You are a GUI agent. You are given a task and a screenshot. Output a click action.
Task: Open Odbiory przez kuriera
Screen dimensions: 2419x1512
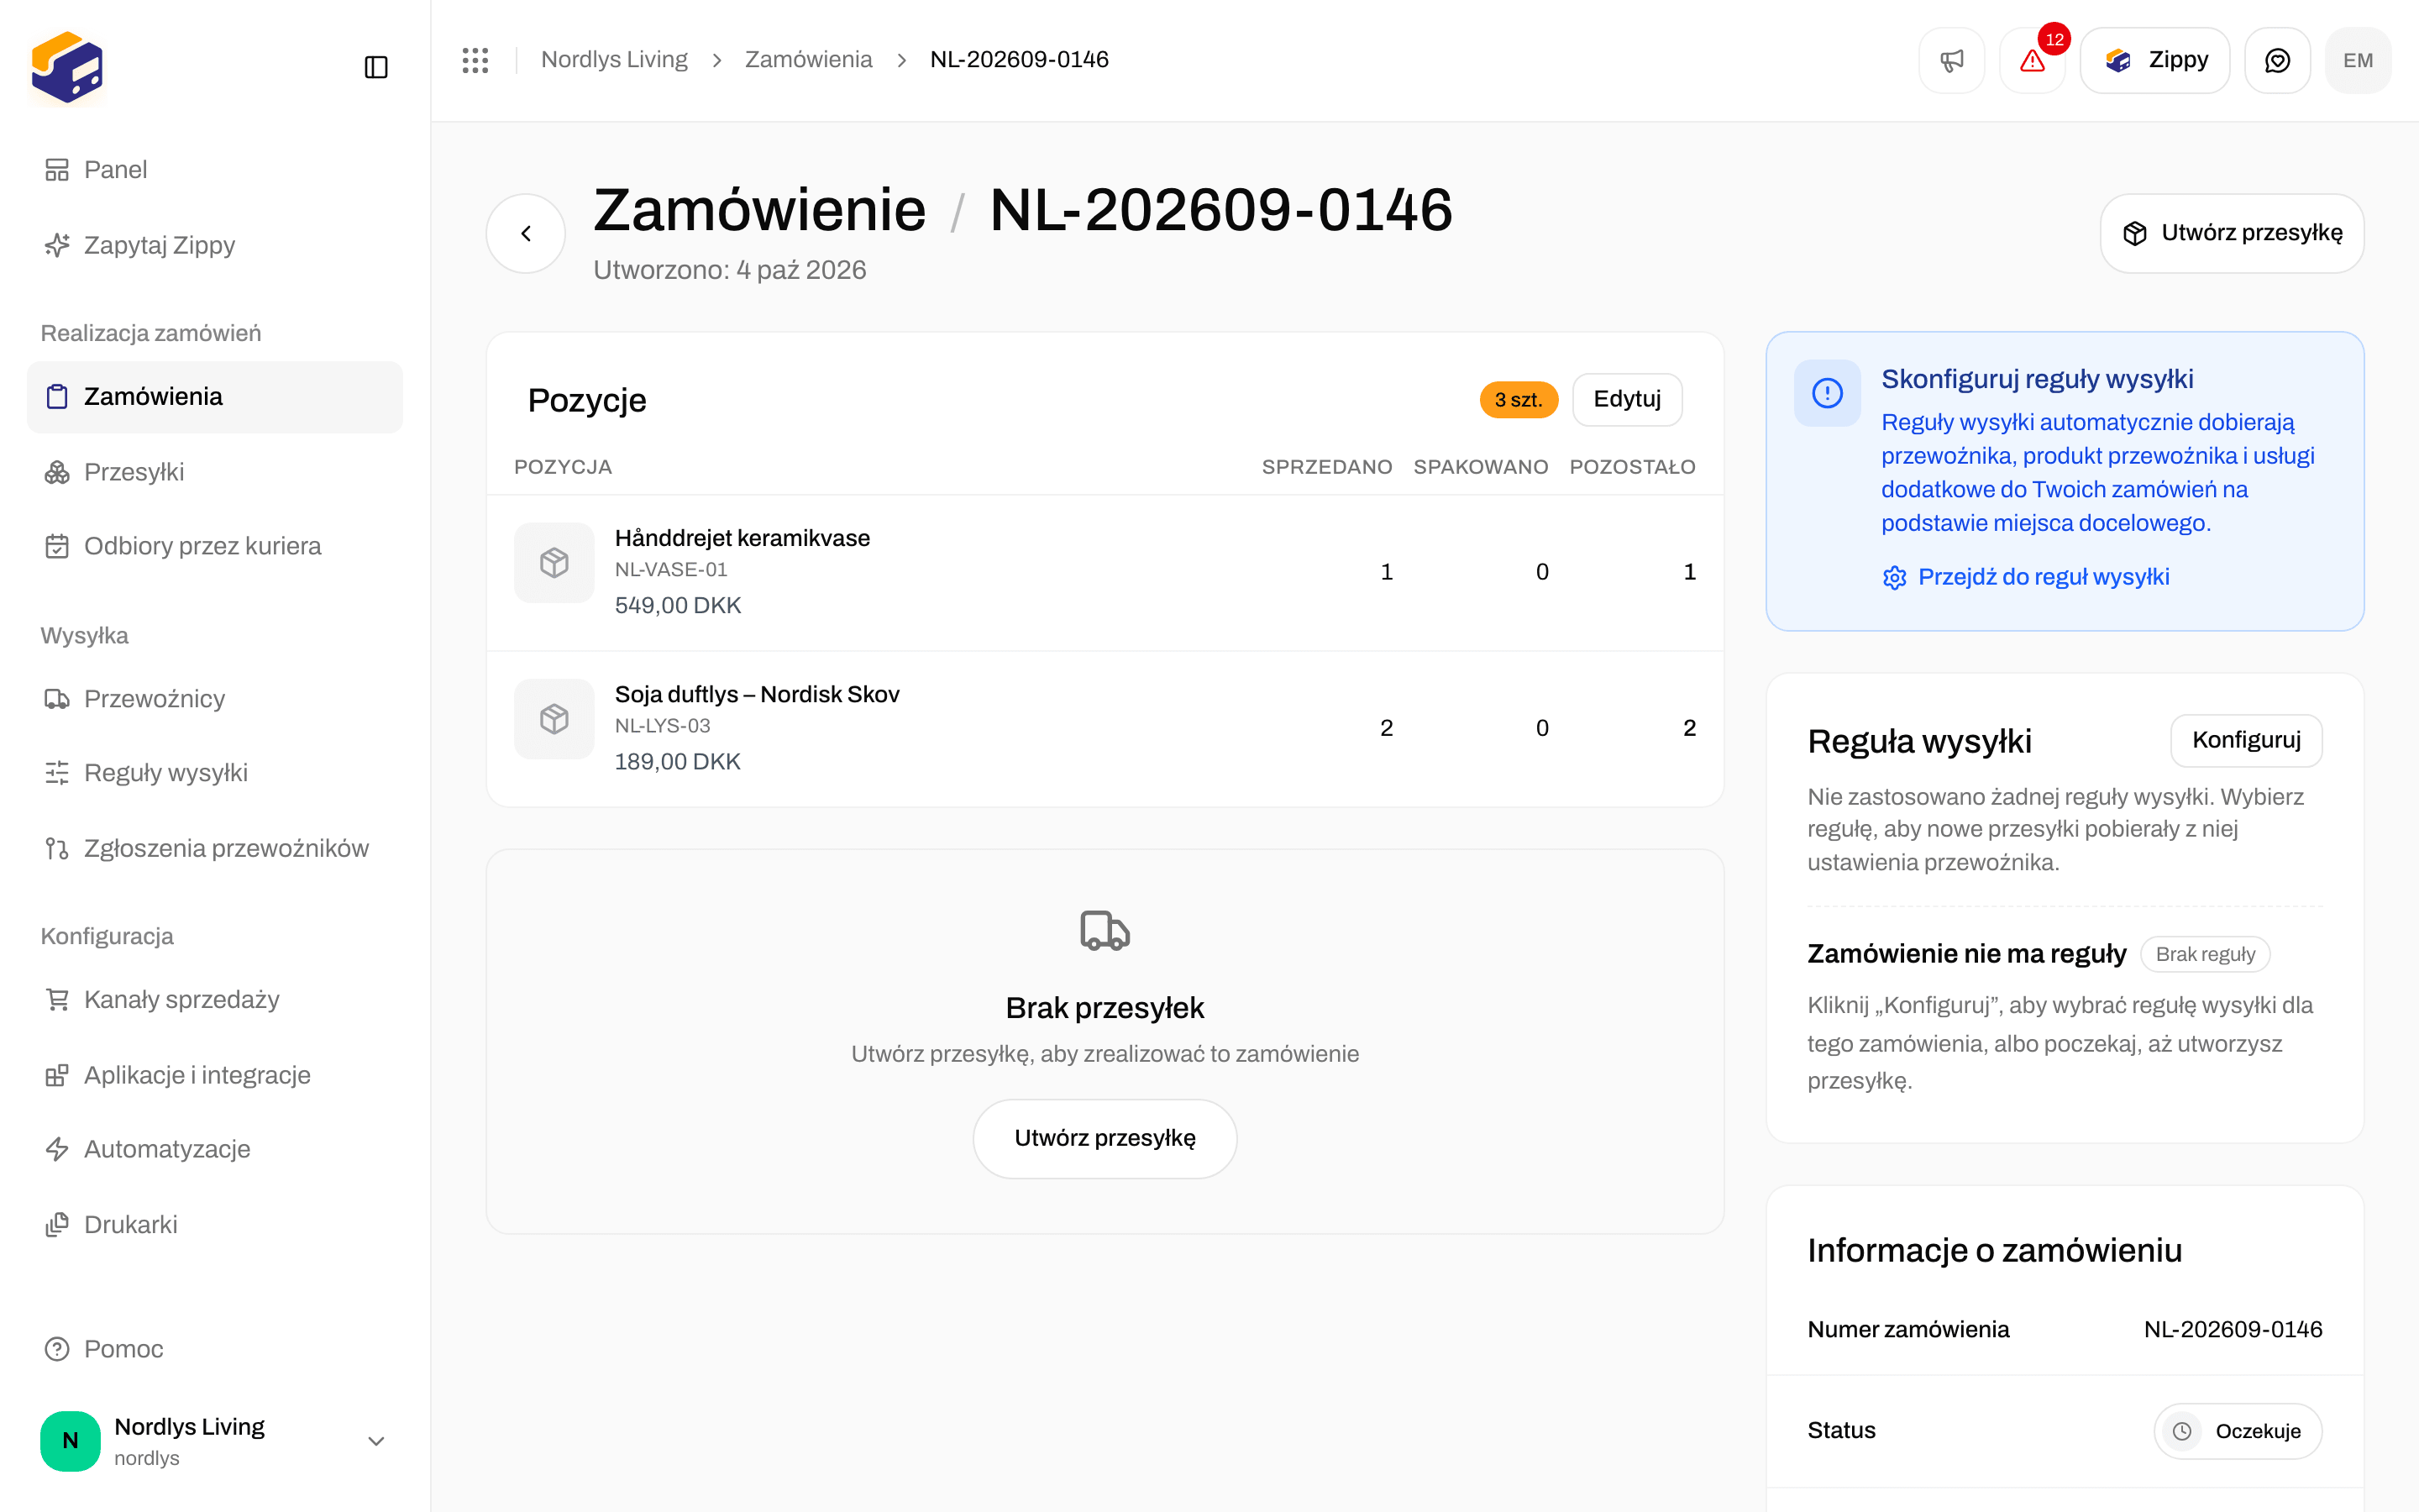click(215, 546)
